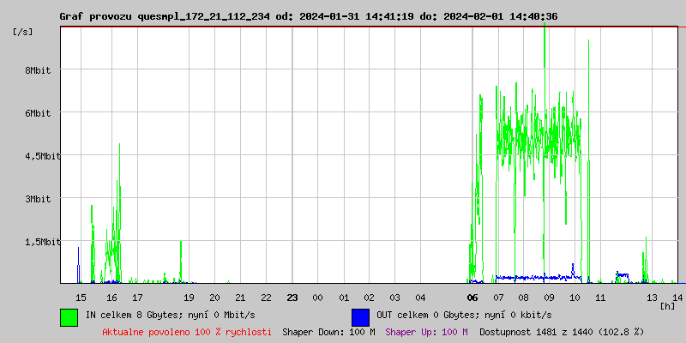The height and width of the screenshot is (343, 686).
Task: Click the purple 'Shaper Up: 100 M' label
Action: click(x=426, y=331)
